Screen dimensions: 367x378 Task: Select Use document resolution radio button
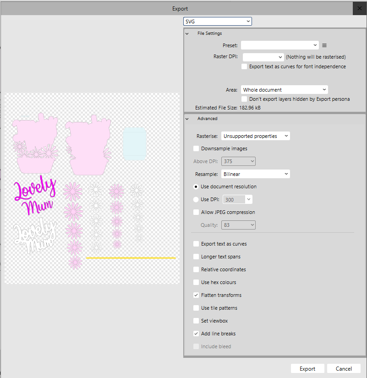click(196, 186)
